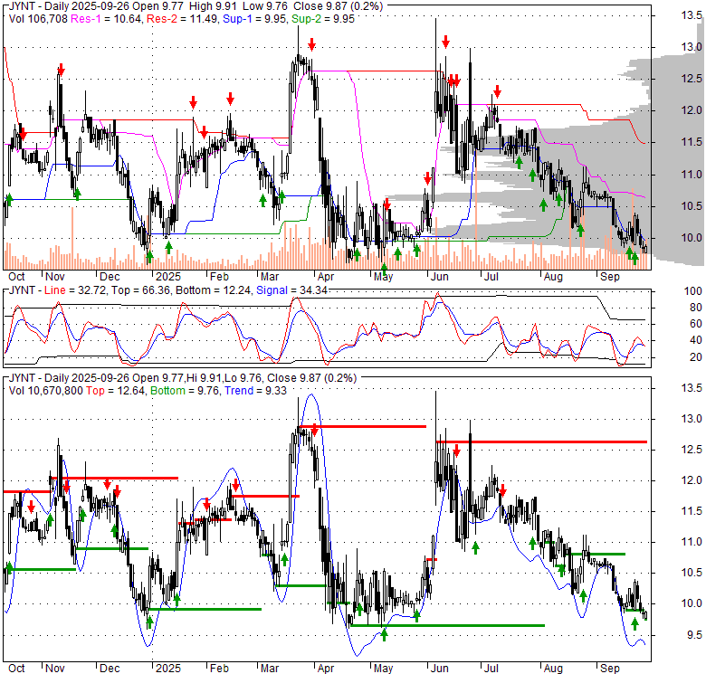The width and height of the screenshot is (706, 674).
Task: Click the 2025 label on the lower chart timeline
Action: [168, 669]
